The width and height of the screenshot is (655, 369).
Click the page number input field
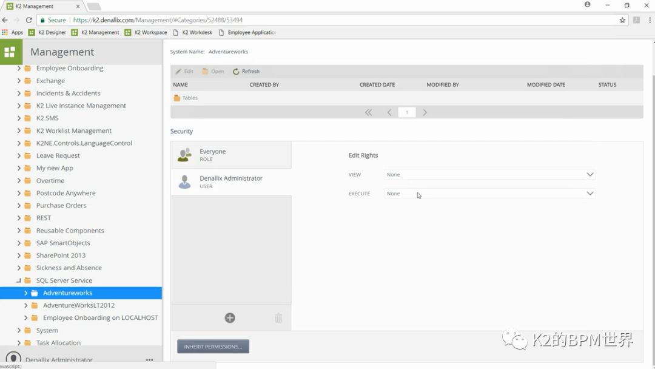click(406, 112)
